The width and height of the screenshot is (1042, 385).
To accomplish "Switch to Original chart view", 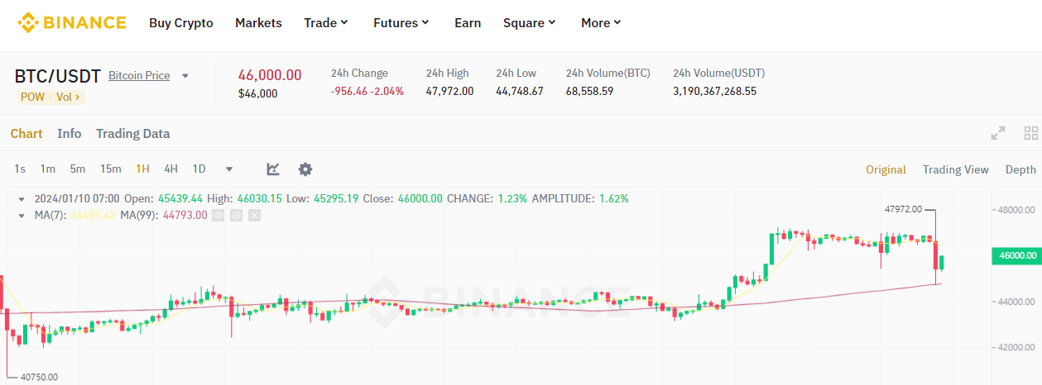I will pyautogui.click(x=886, y=169).
